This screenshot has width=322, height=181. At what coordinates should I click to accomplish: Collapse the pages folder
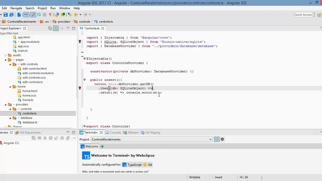(6, 60)
